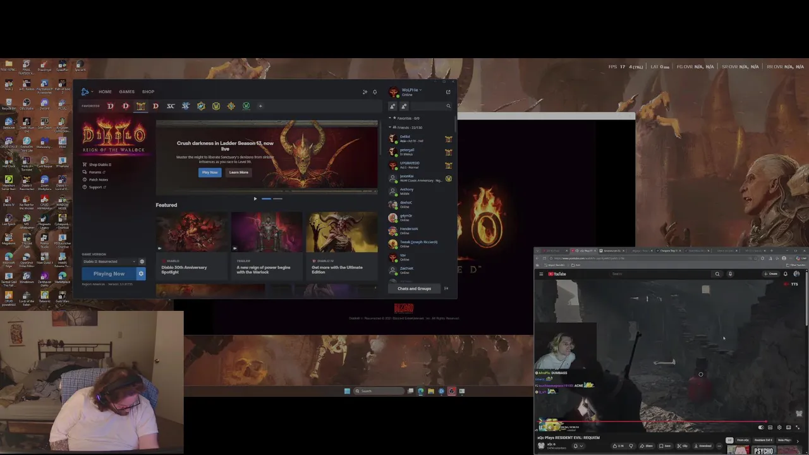Viewport: 809px width, 455px height.
Task: Show more YouTube chips with right chevron
Action: coord(798,441)
